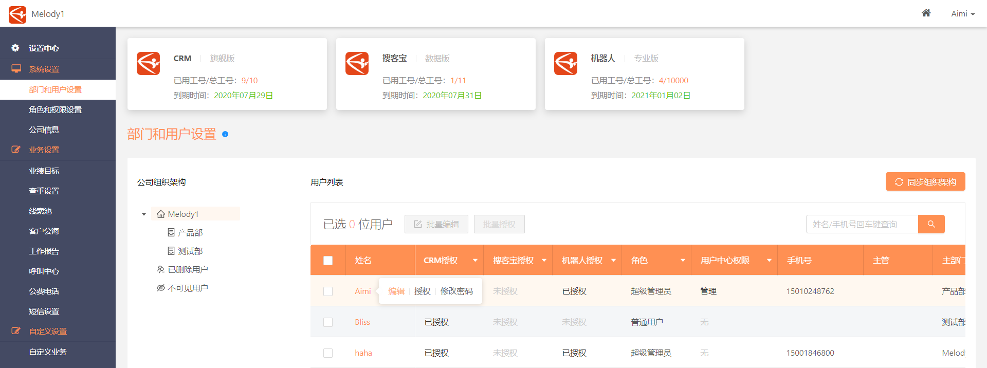This screenshot has width=987, height=368.
Task: Collapse the Melody1 organization tree node
Action: click(x=144, y=214)
